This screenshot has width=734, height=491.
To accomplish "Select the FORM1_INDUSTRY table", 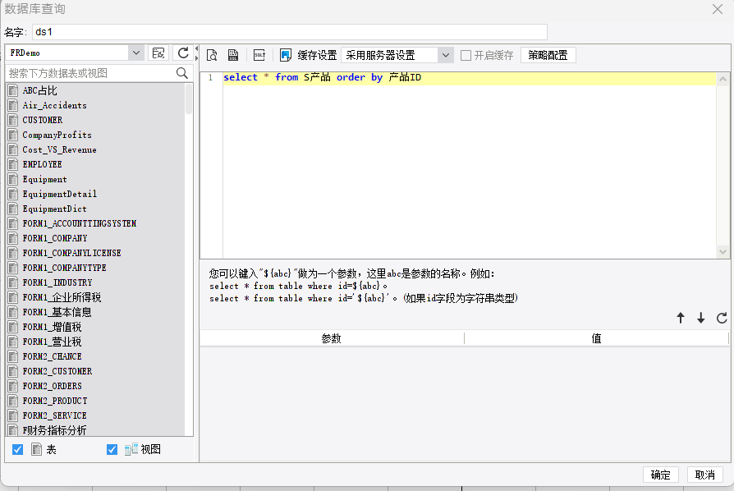I will coord(57,282).
